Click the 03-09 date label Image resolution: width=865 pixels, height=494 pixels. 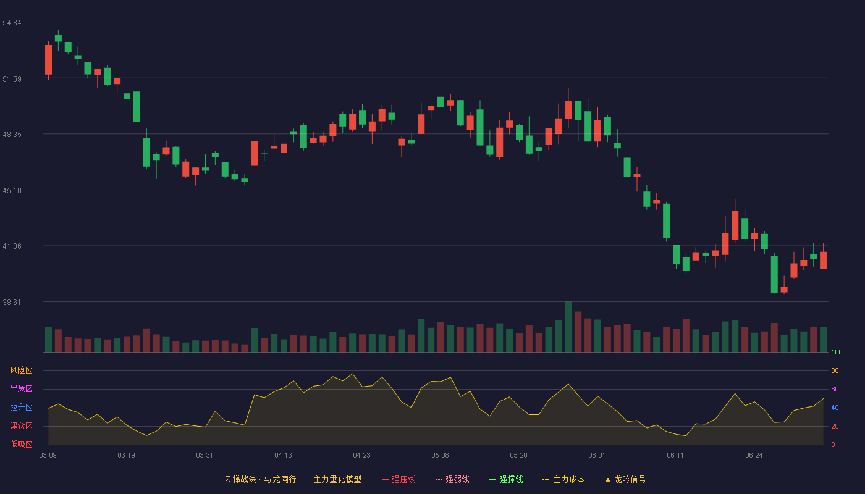[x=48, y=455]
